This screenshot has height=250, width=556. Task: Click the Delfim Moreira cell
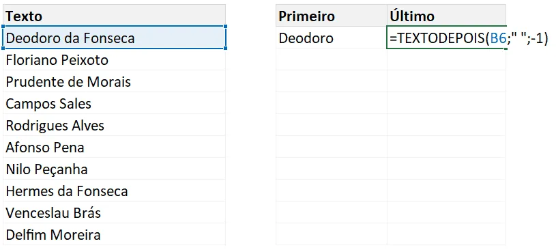114,234
